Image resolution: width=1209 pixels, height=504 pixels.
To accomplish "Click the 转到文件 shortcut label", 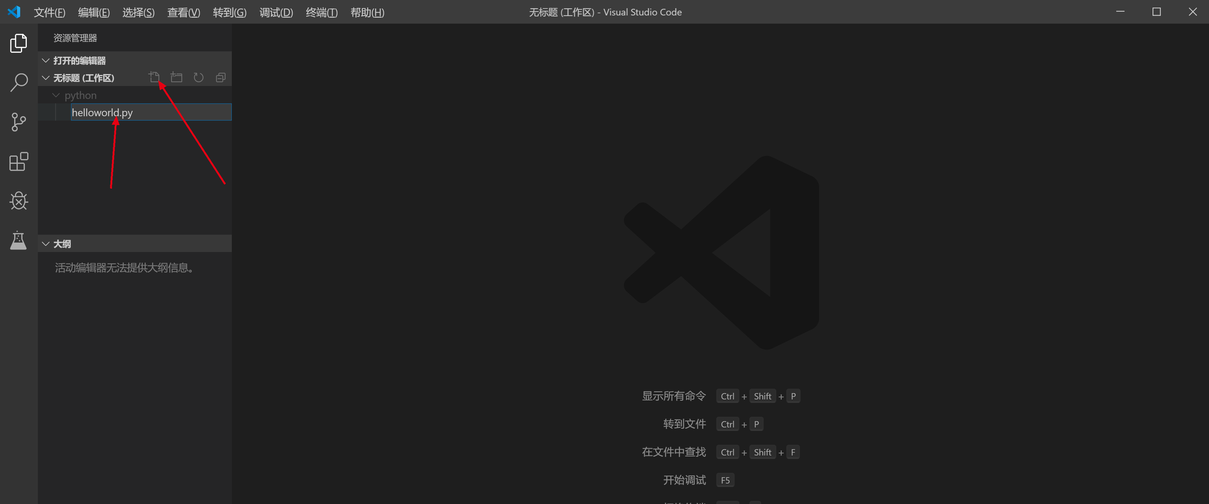I will click(684, 424).
